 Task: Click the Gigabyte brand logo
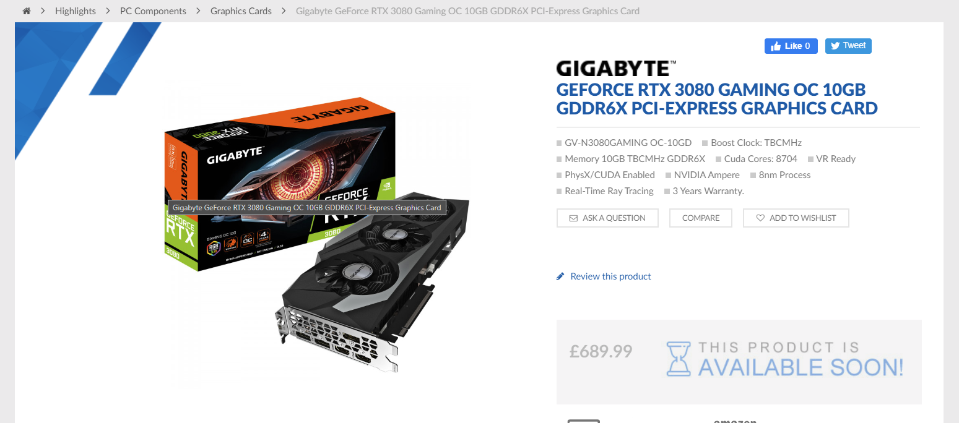616,69
